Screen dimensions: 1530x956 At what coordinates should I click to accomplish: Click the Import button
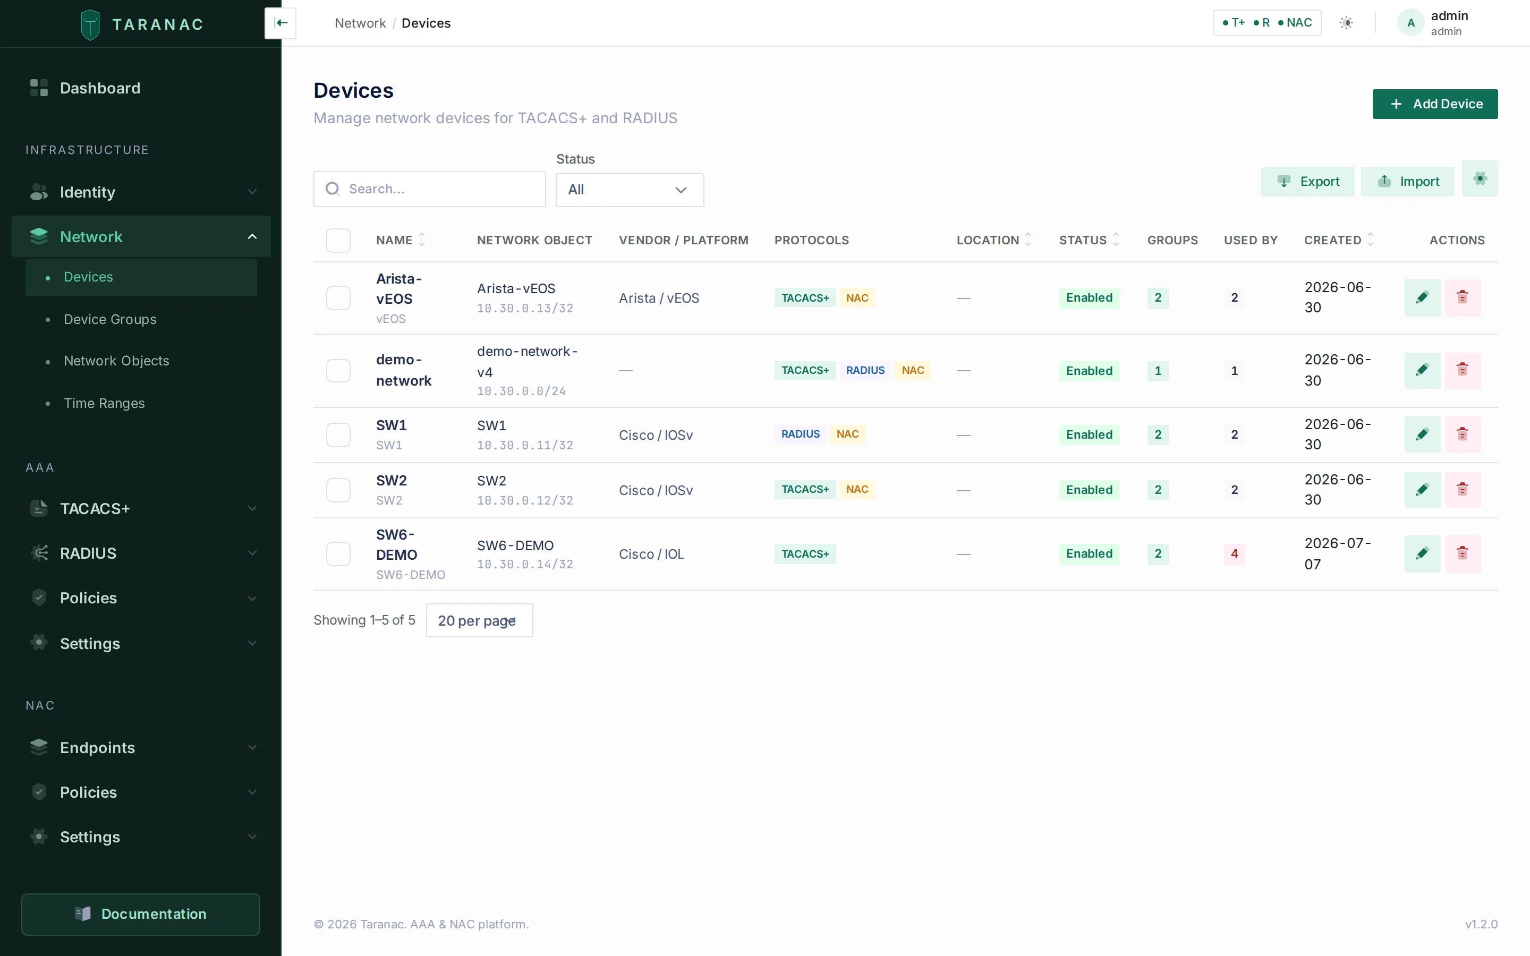point(1407,182)
